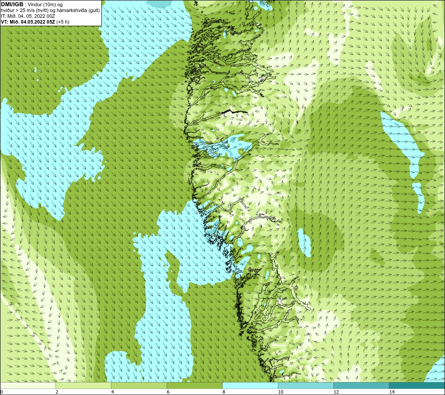Click the "6" label on the color scale

pos(168,392)
